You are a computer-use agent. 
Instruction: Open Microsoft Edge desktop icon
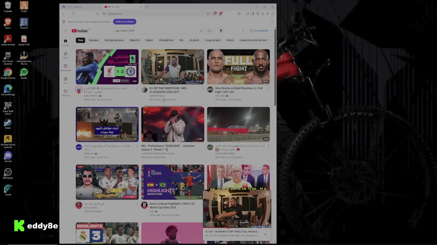click(x=8, y=91)
